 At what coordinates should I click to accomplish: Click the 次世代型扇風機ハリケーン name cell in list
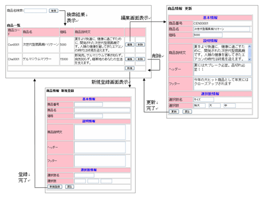tap(41, 44)
